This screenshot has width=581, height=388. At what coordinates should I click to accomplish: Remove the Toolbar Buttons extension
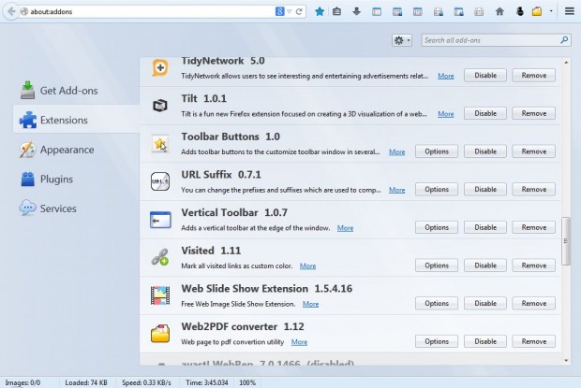coord(533,151)
